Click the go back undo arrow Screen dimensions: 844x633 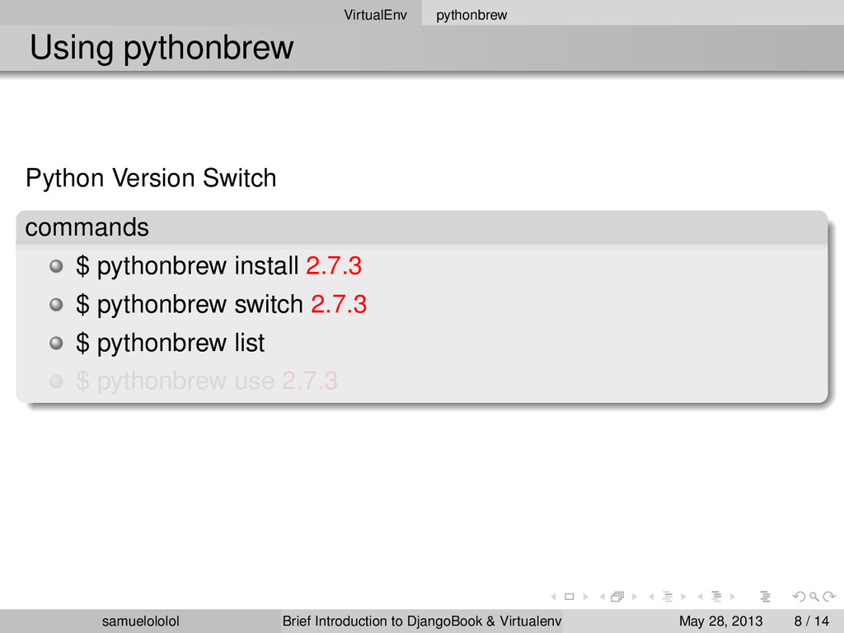[x=799, y=597]
